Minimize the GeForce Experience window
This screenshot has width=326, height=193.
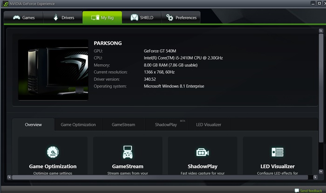pos(313,3)
